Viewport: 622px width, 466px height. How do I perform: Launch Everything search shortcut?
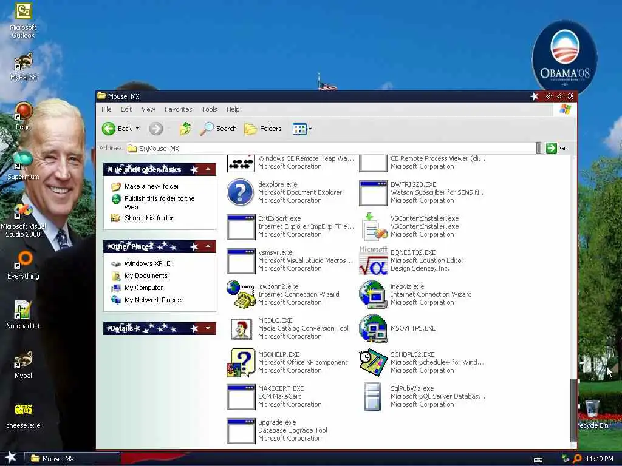coord(24,266)
